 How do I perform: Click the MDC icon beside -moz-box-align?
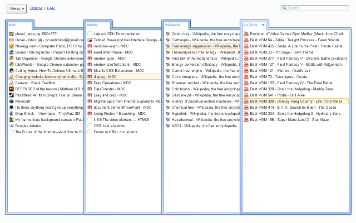90,46
